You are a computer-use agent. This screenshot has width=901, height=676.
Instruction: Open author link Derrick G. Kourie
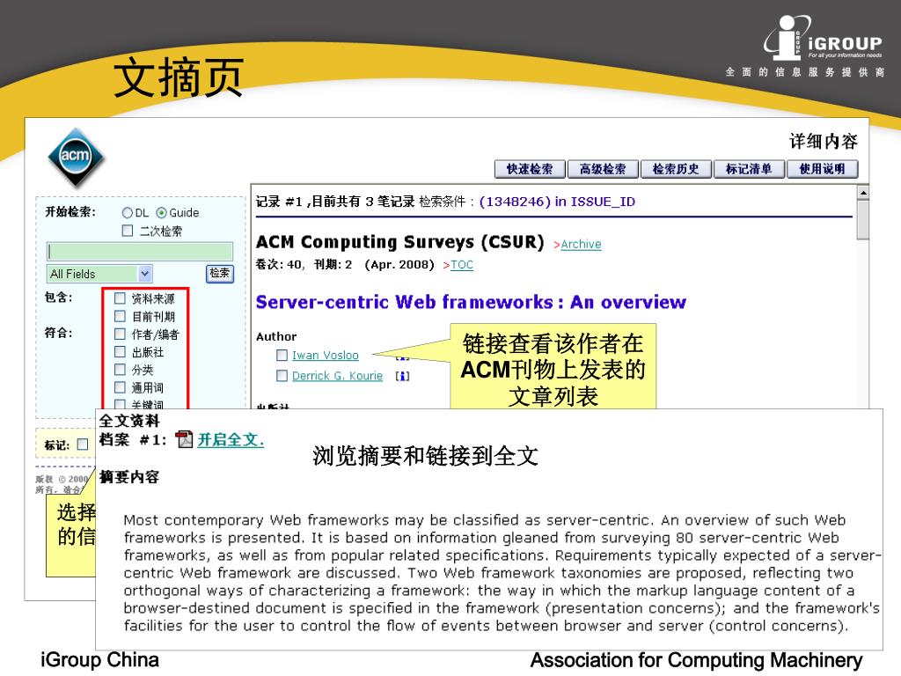[337, 375]
